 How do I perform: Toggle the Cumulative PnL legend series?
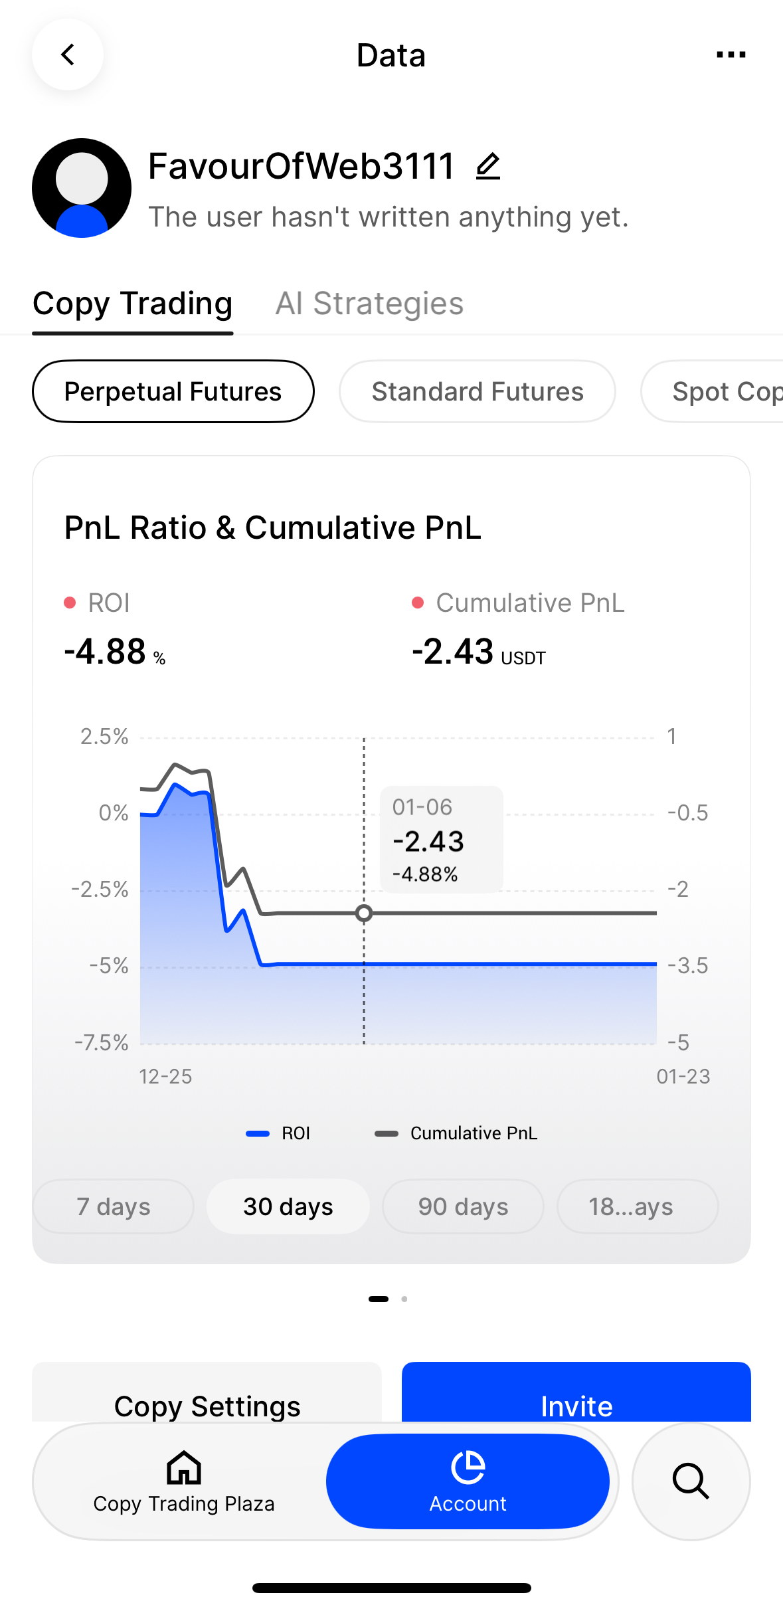tap(457, 1133)
